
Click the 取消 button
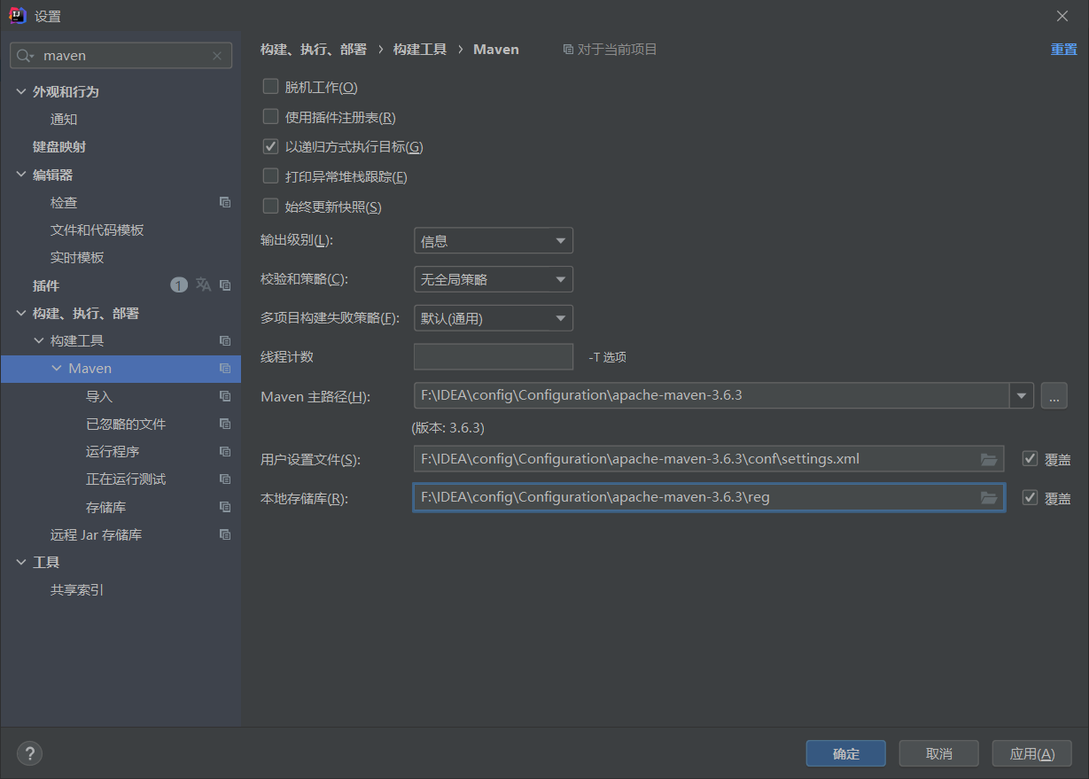click(x=939, y=753)
